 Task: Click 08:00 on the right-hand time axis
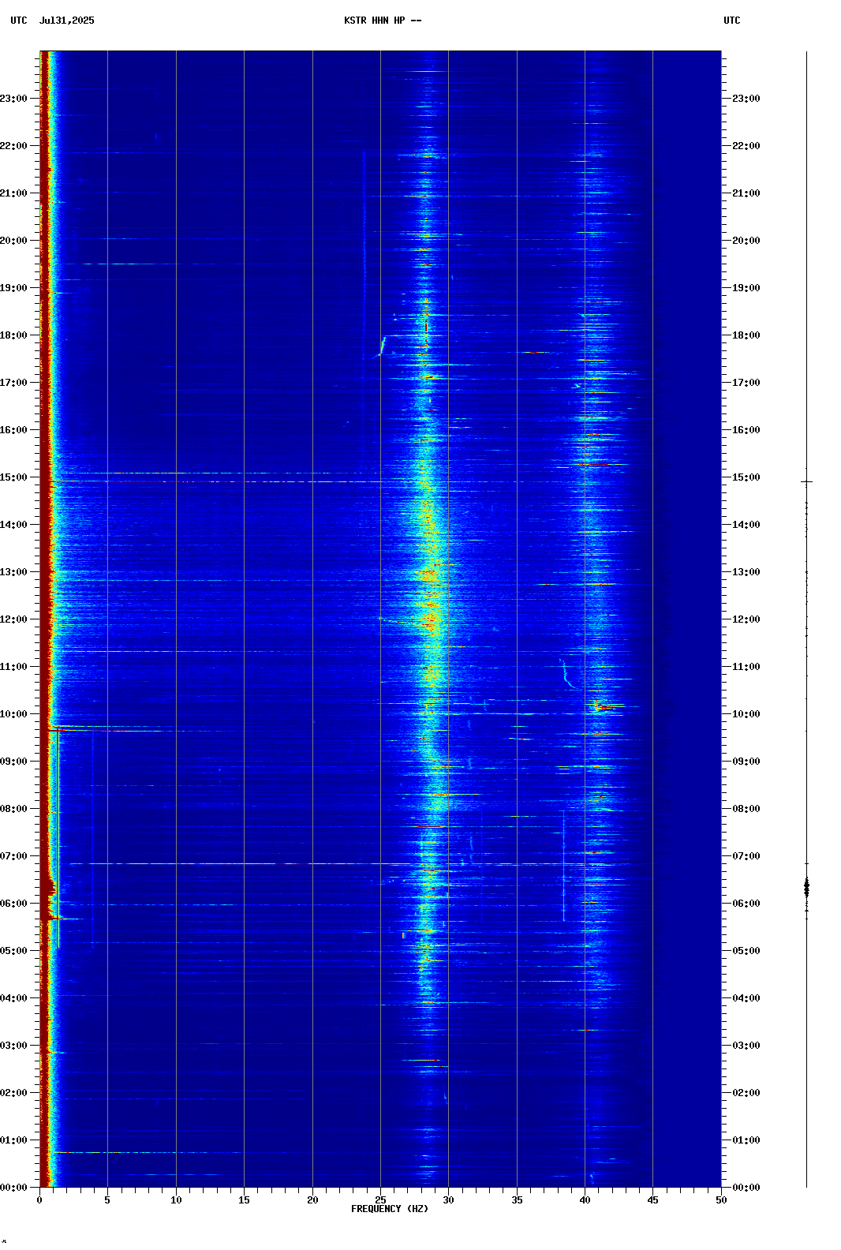point(746,809)
